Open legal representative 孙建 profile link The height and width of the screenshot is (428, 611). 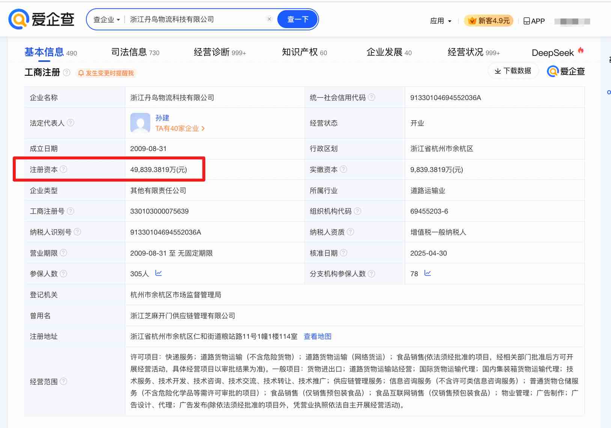(x=162, y=118)
